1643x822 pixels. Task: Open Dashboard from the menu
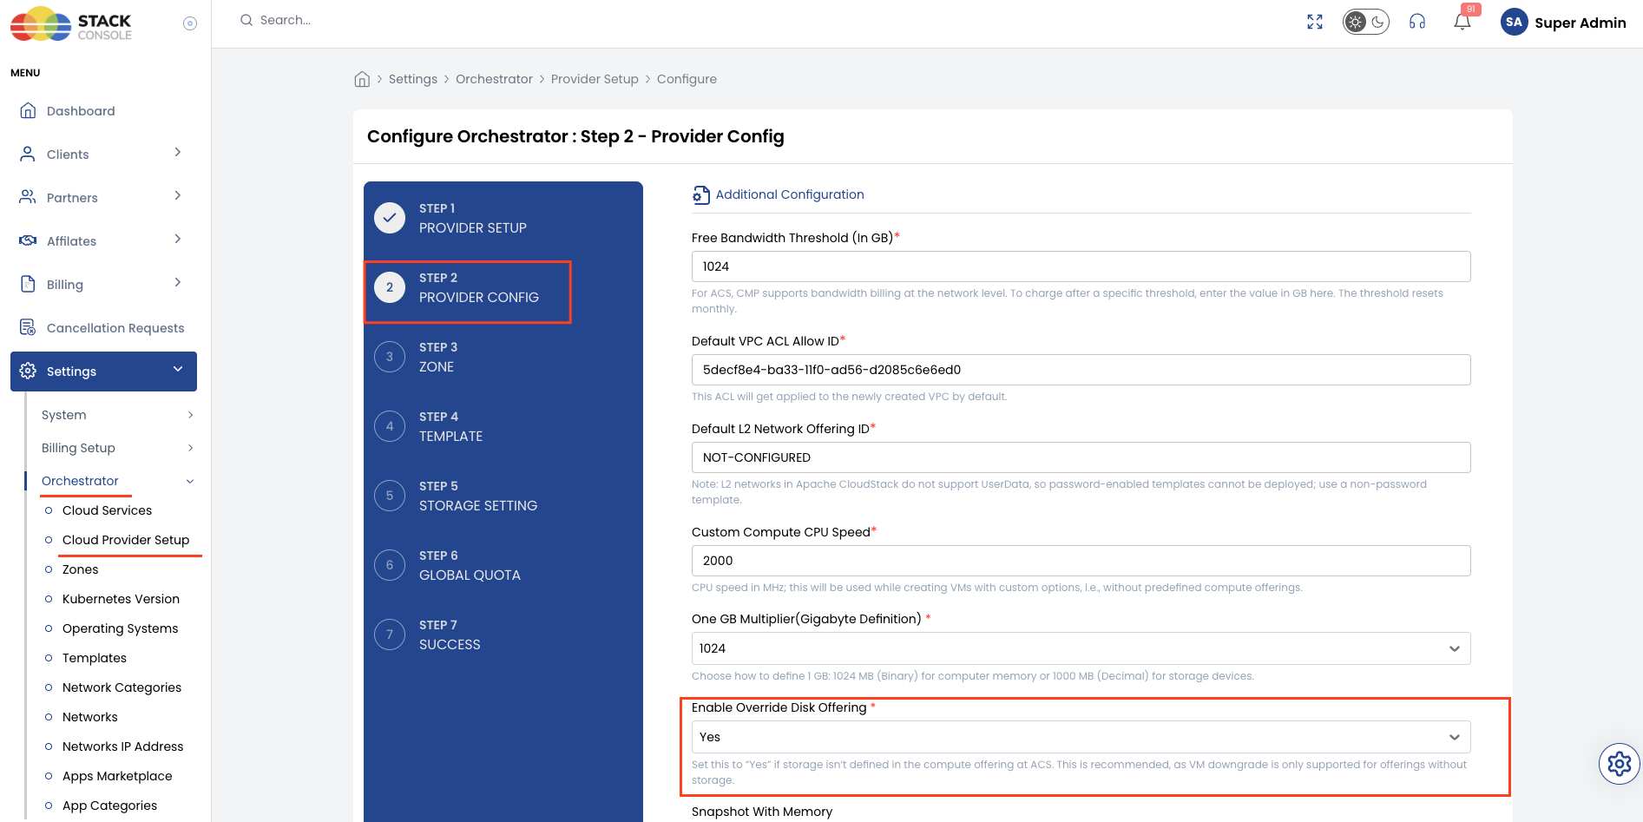81,111
